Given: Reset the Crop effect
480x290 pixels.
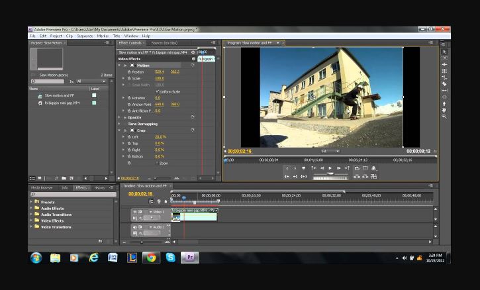Looking at the screenshot, I should point(193,130).
